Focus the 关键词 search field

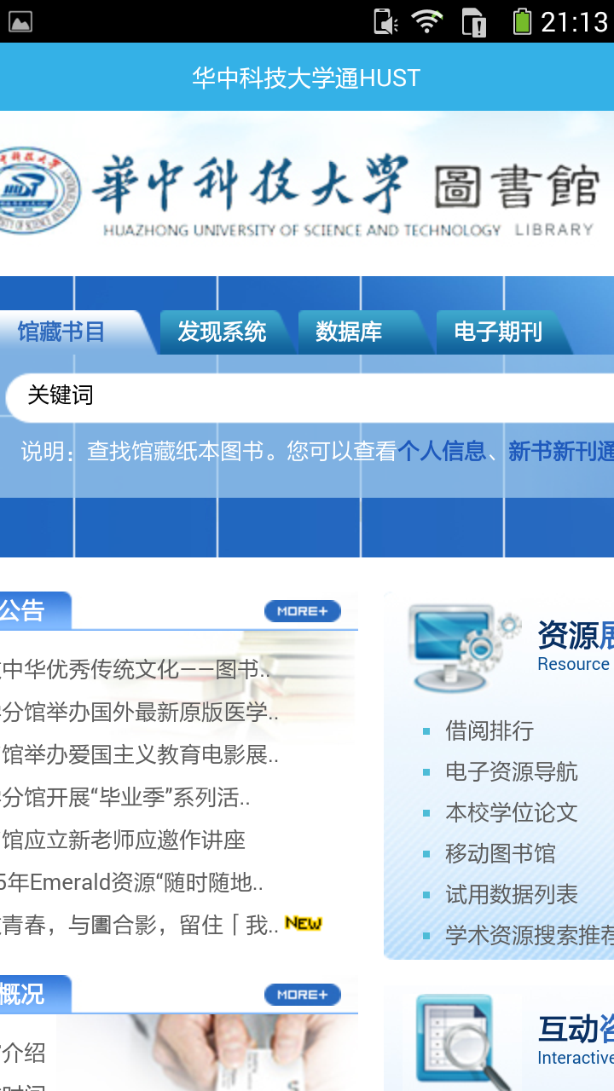310,396
